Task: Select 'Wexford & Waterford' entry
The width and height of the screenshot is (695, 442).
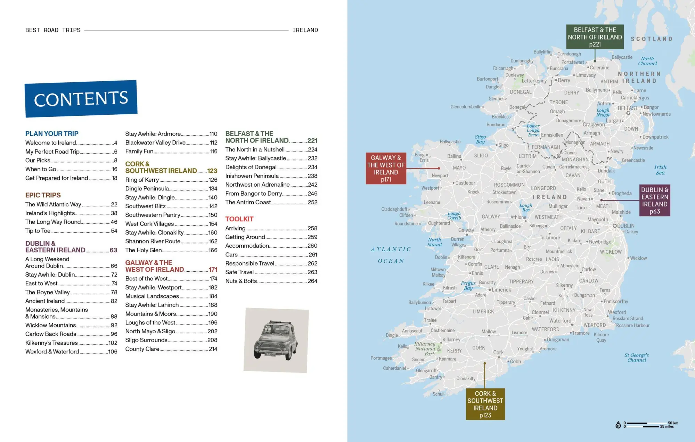Action: pos(71,352)
